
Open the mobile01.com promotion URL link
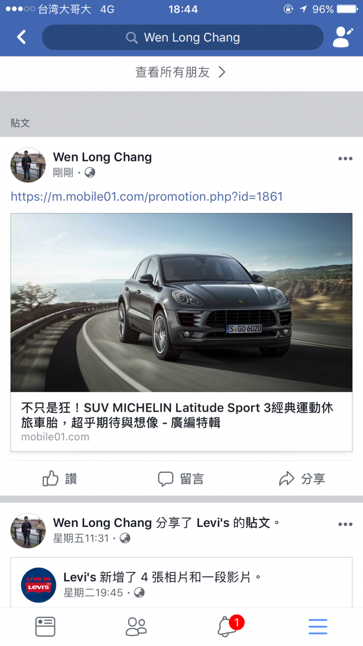point(147,196)
